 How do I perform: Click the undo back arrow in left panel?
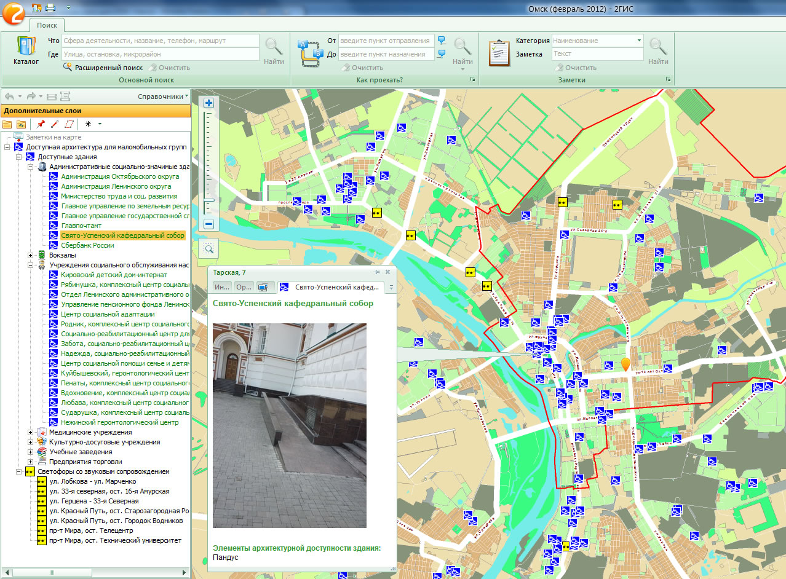tap(9, 96)
